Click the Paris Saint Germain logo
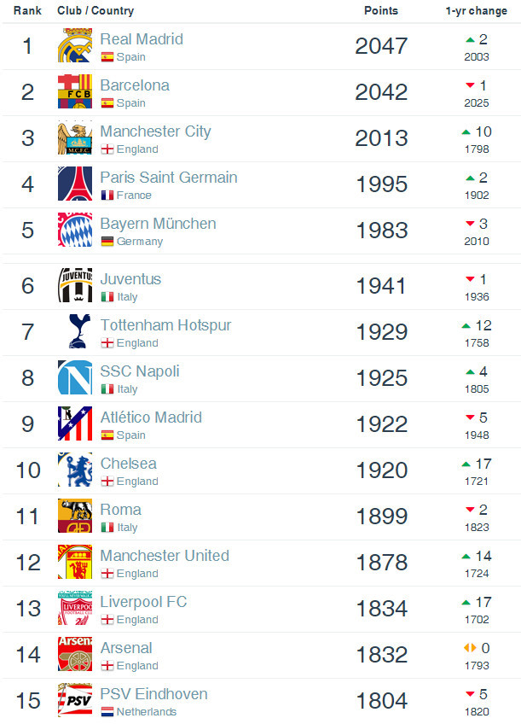This screenshot has height=724, width=521. click(75, 184)
